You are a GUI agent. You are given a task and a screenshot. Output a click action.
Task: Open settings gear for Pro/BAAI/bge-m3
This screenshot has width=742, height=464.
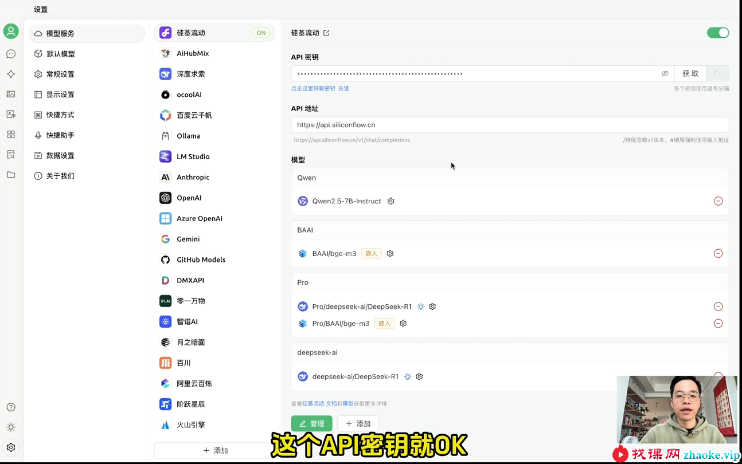[x=403, y=323]
